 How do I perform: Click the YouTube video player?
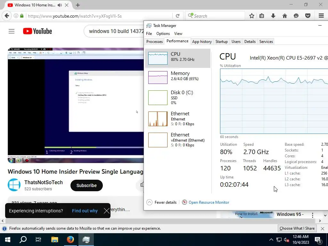(76, 105)
